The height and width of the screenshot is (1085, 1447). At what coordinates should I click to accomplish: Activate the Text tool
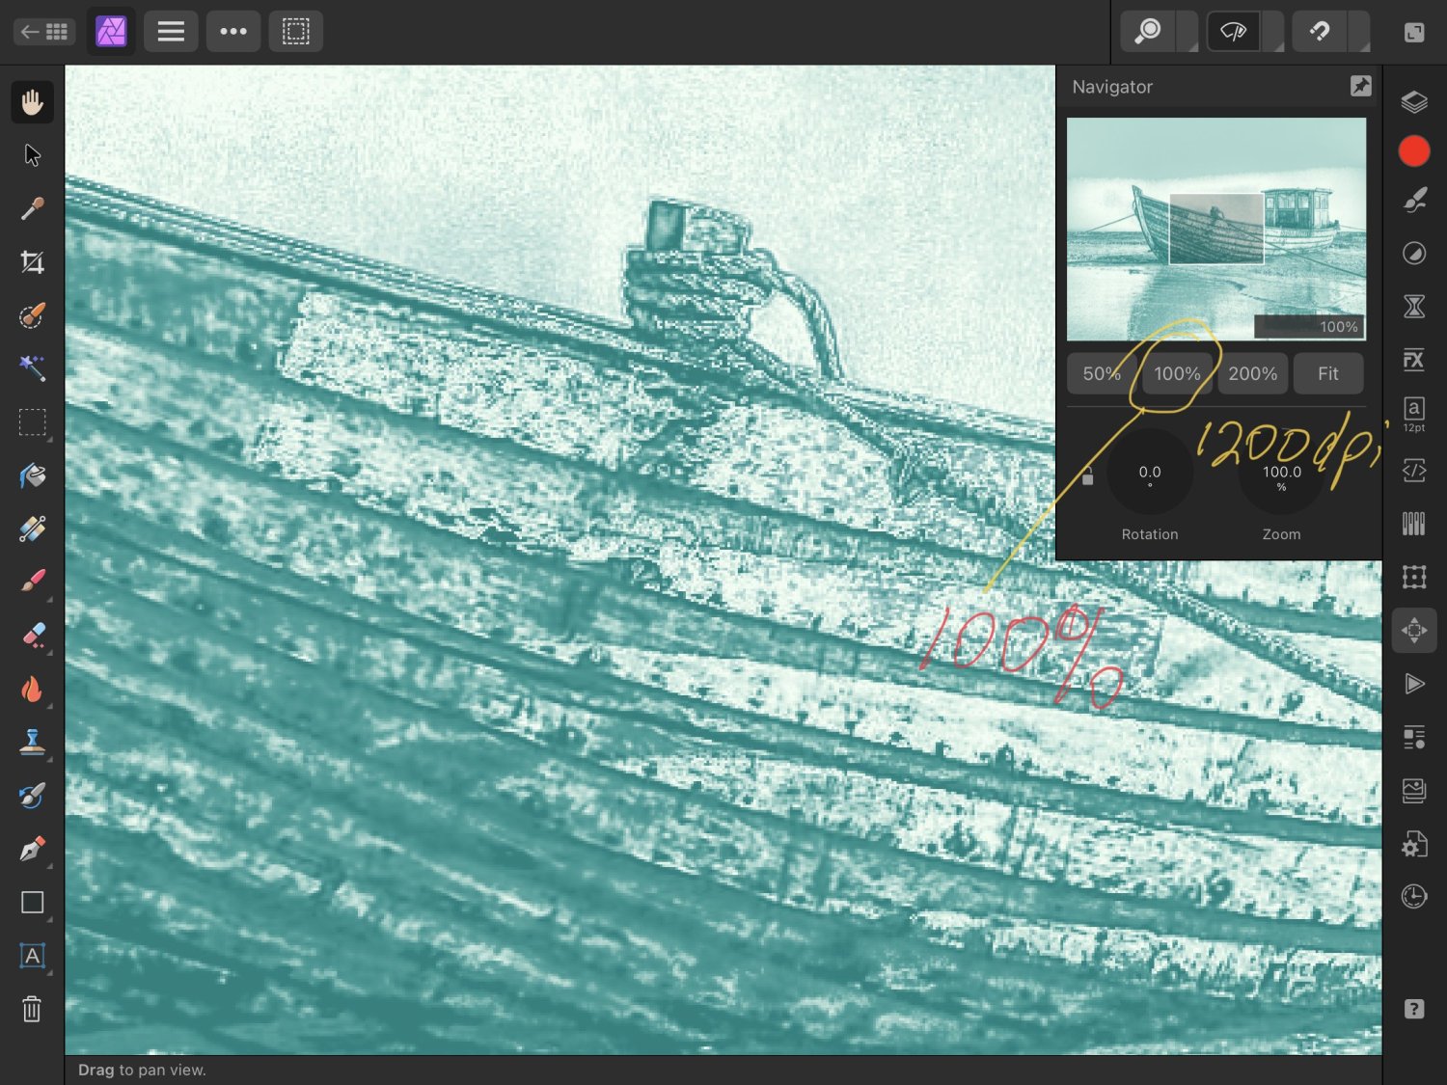tap(32, 955)
